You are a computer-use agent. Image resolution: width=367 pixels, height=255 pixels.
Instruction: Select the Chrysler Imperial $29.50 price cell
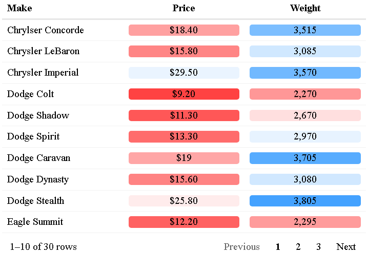tap(183, 73)
